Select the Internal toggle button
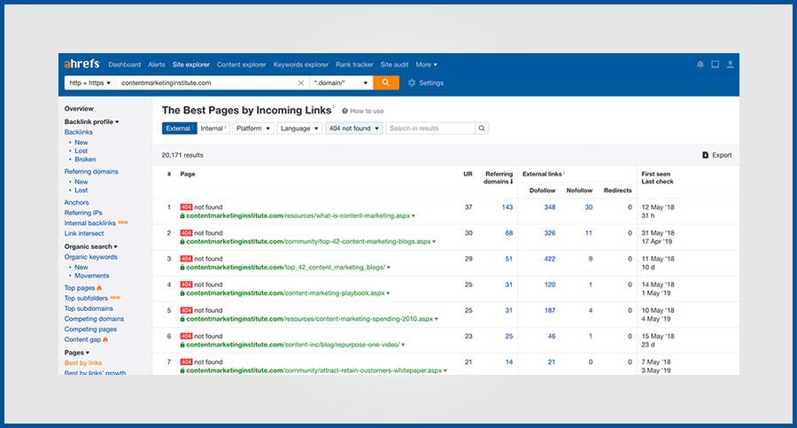The width and height of the screenshot is (797, 428). [x=213, y=128]
